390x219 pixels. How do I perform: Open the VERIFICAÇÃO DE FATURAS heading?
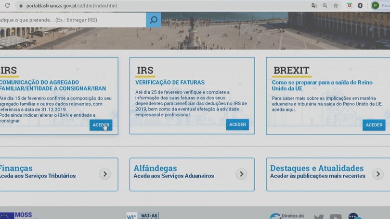click(170, 82)
